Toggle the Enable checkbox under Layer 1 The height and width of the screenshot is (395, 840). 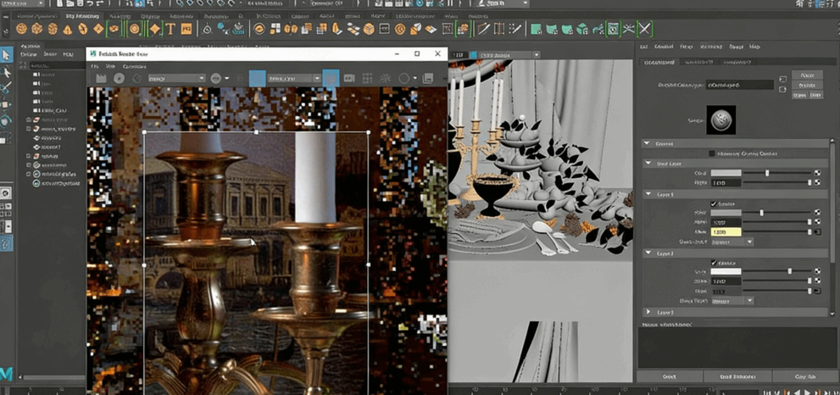(714, 203)
